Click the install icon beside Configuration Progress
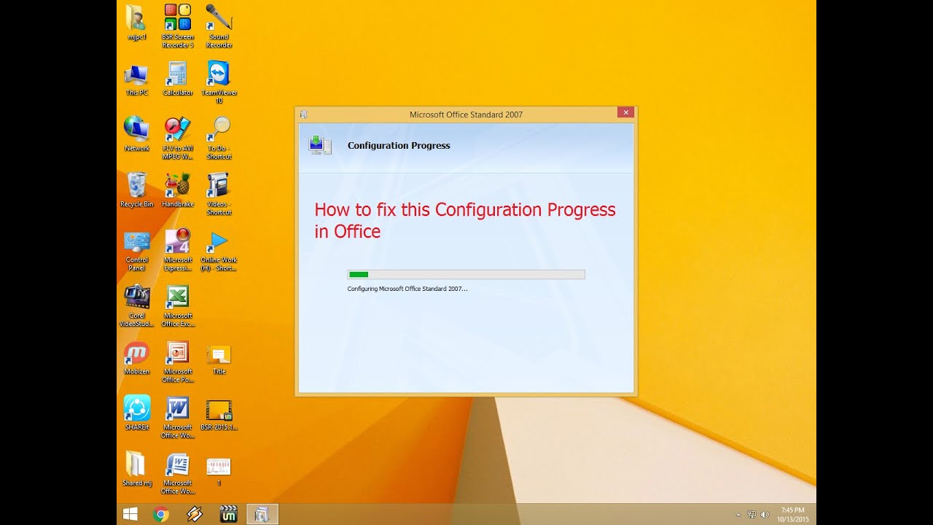The image size is (933, 525). pyautogui.click(x=320, y=144)
